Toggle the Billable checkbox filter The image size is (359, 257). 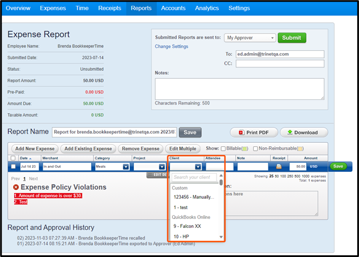(x=224, y=148)
